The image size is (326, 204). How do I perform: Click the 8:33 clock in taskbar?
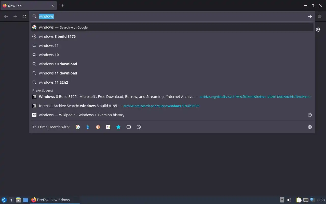[321, 200]
